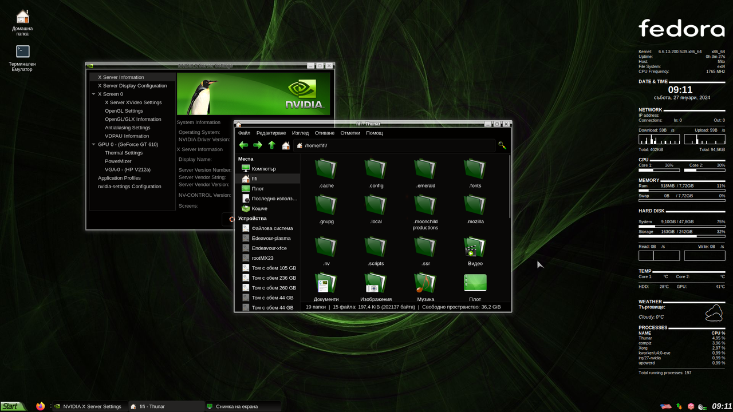Screen dimensions: 733x412
Task: Open Файлова система in sidebar devices
Action: coord(267,228)
